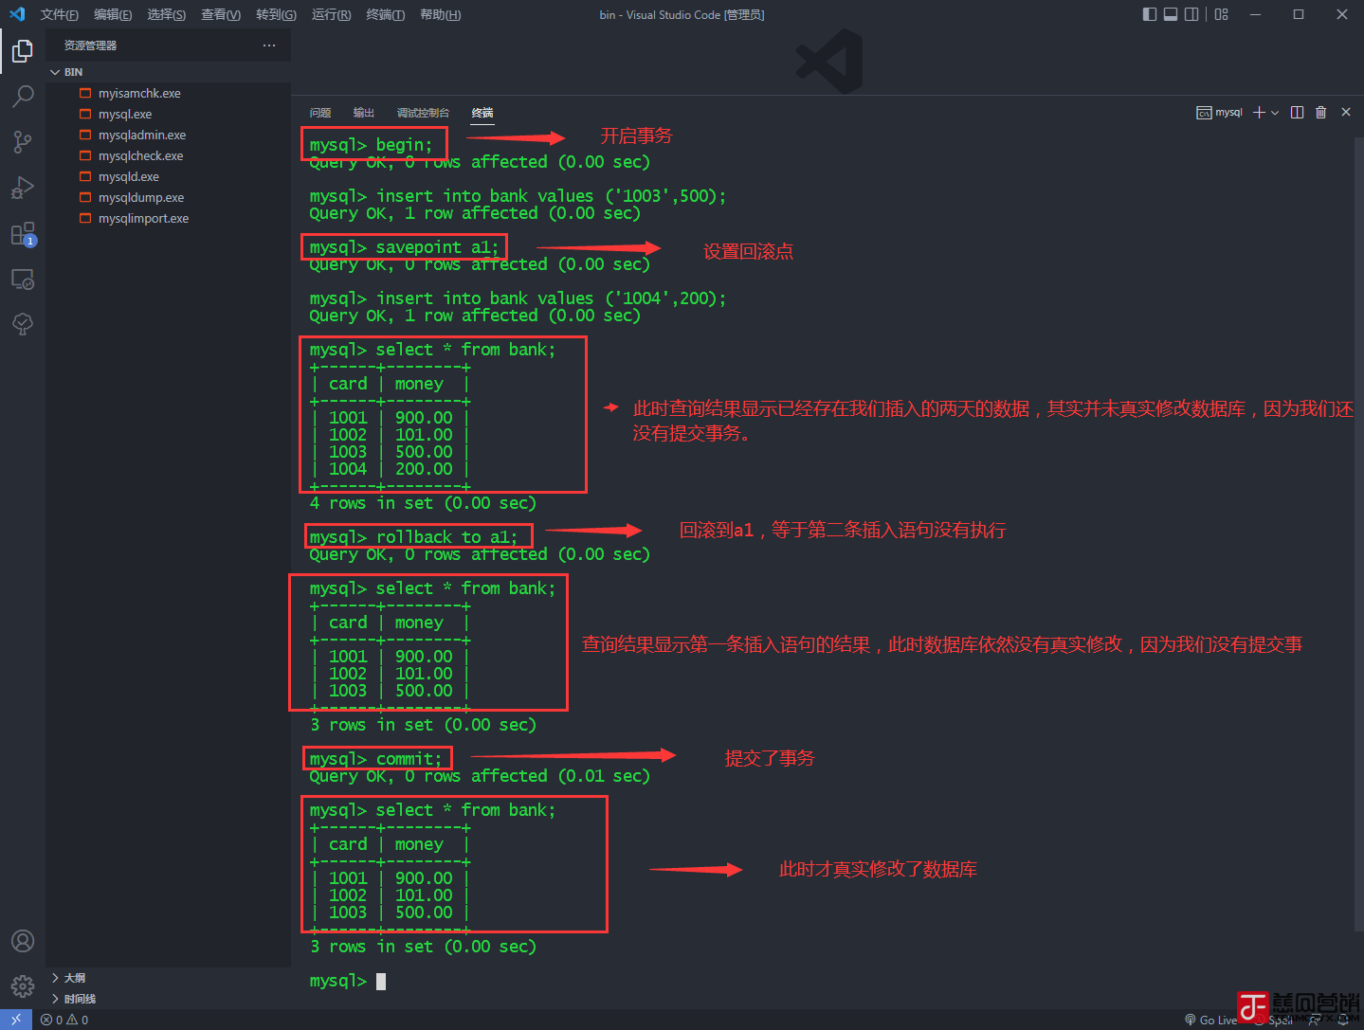1364x1030 pixels.
Task: Click the new terminal plus icon
Action: [x=1259, y=112]
